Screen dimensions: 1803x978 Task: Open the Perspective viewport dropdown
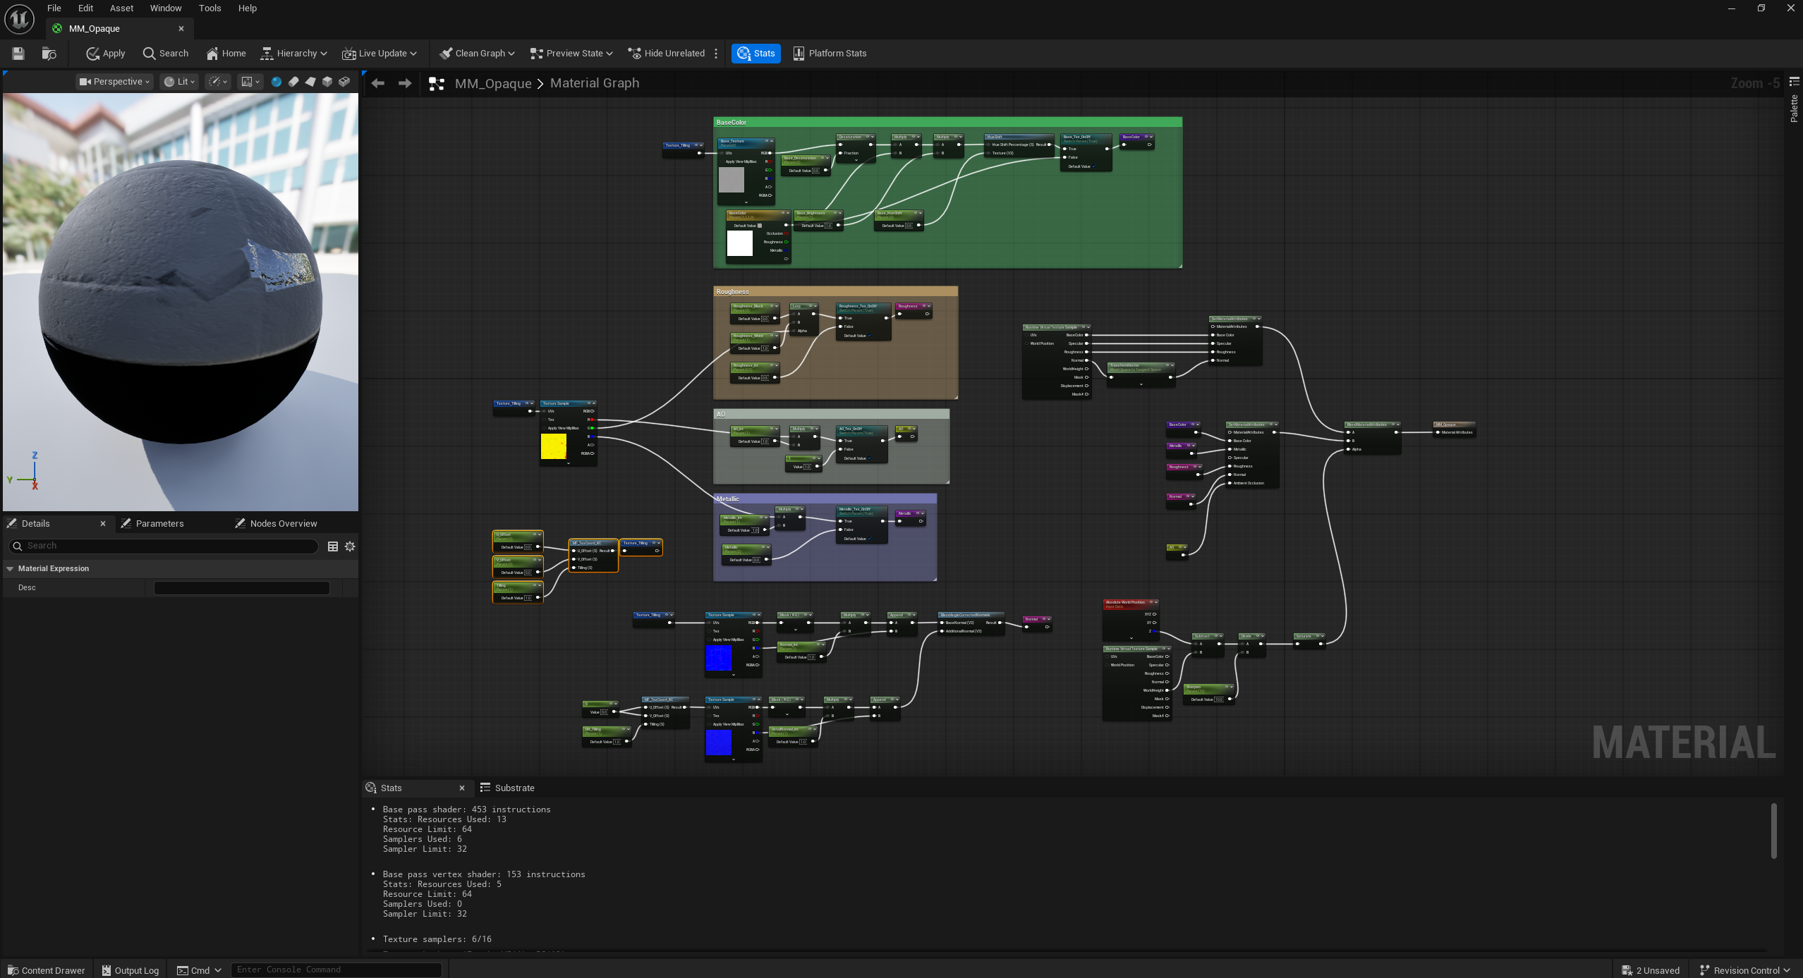click(x=114, y=82)
